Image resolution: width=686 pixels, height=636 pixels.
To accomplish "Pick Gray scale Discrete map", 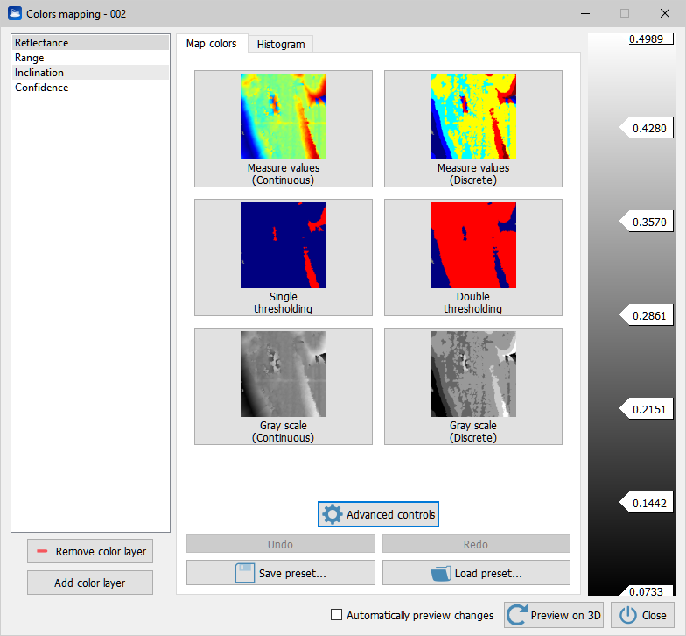I will pyautogui.click(x=472, y=385).
